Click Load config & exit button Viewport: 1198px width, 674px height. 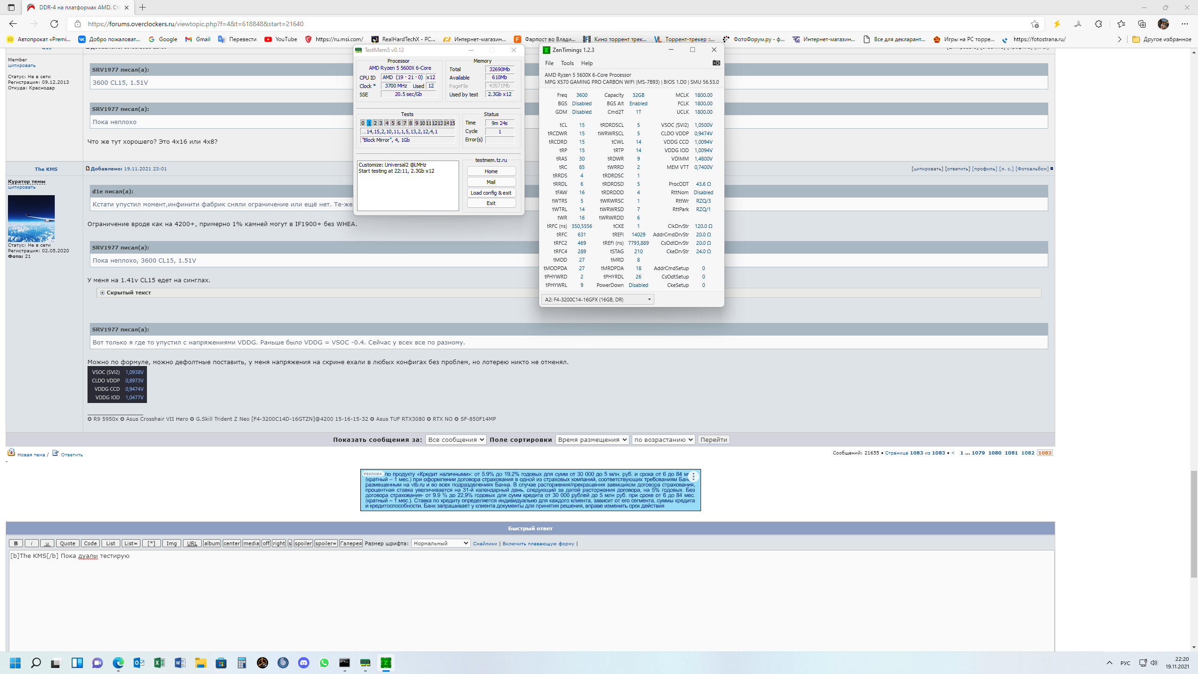click(x=491, y=193)
